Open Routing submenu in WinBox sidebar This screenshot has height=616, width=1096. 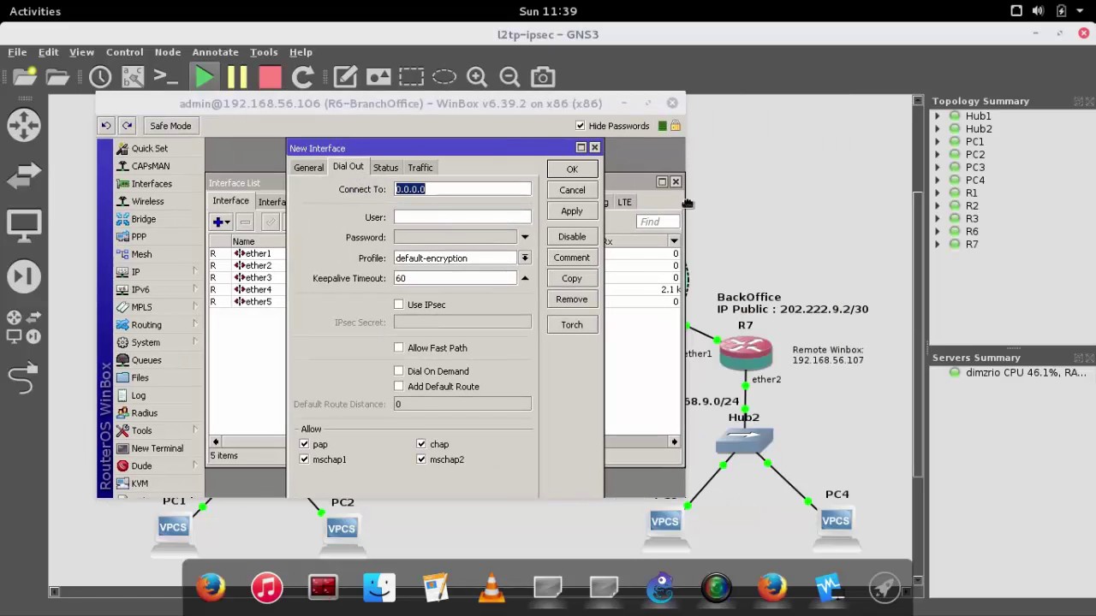point(158,325)
